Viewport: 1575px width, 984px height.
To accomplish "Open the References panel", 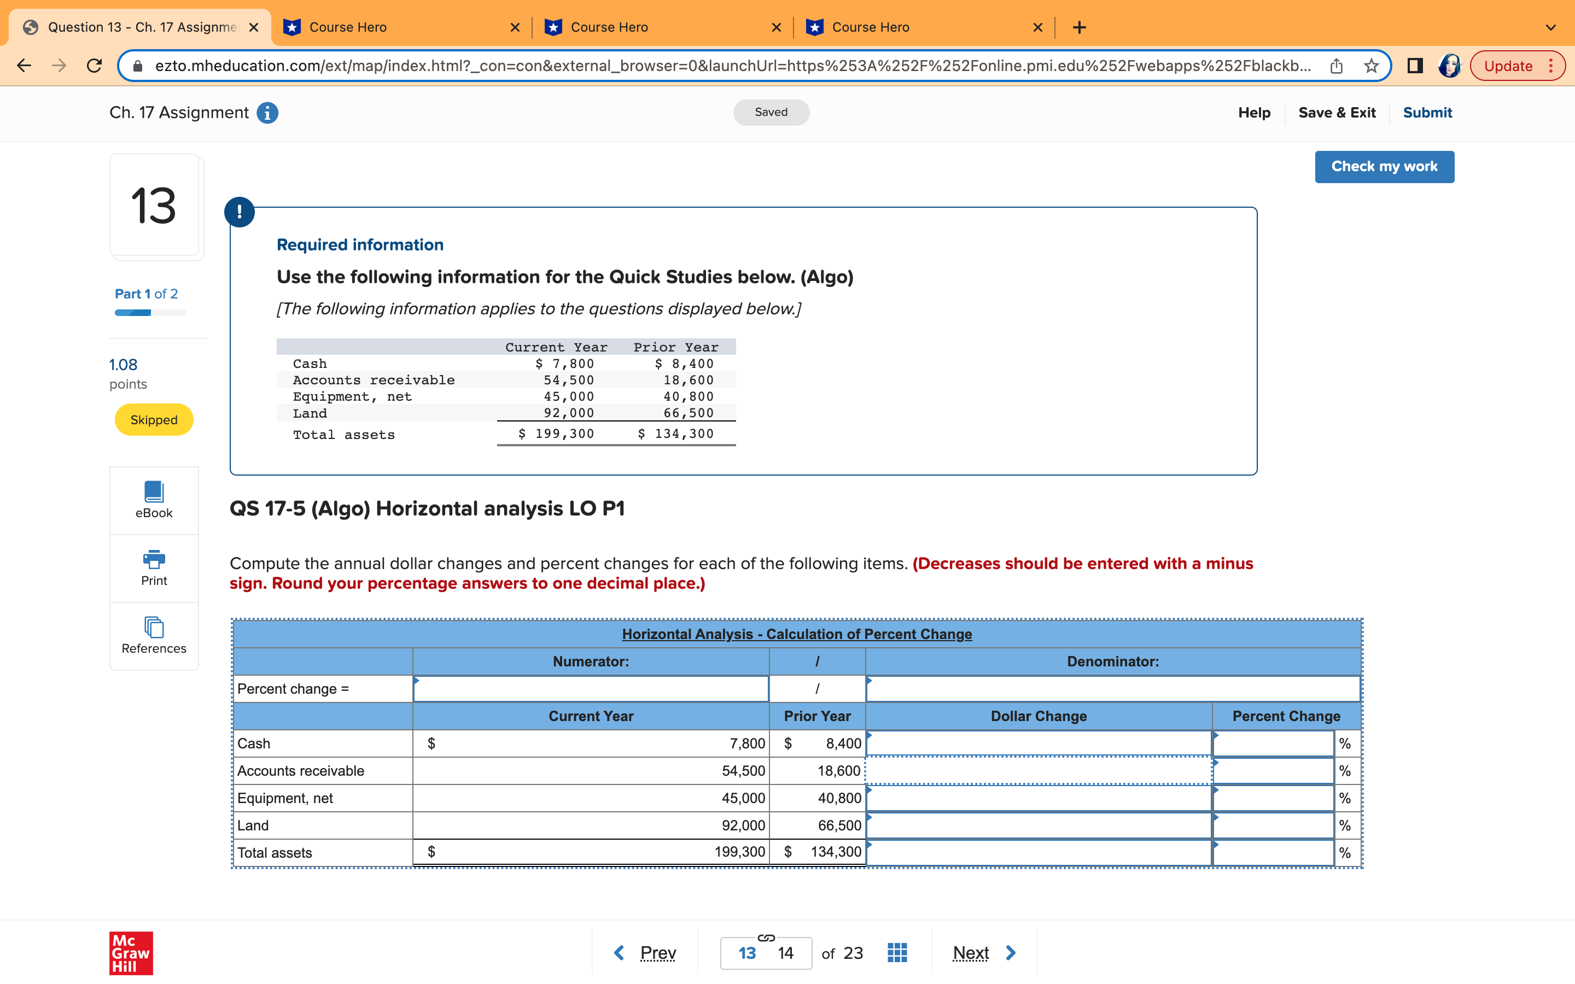I will coord(154,635).
